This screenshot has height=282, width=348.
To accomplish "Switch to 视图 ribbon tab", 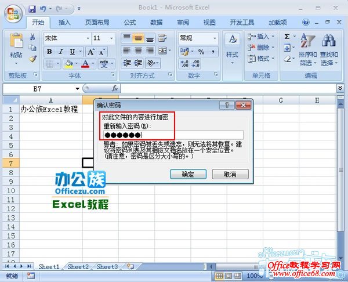I will pyautogui.click(x=209, y=23).
